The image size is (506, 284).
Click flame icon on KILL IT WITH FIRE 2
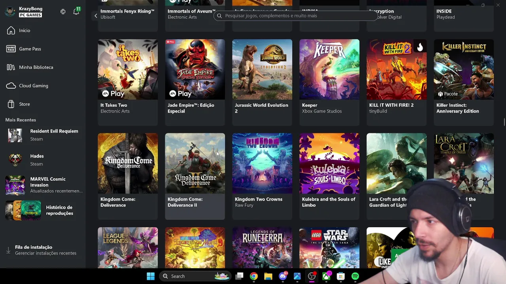click(x=420, y=47)
